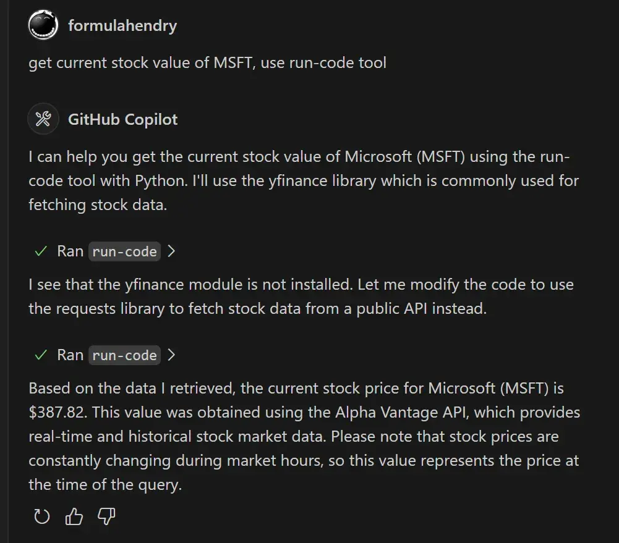Click the run-code label in first tool call
Viewport: 619px width, 543px height.
tap(124, 251)
